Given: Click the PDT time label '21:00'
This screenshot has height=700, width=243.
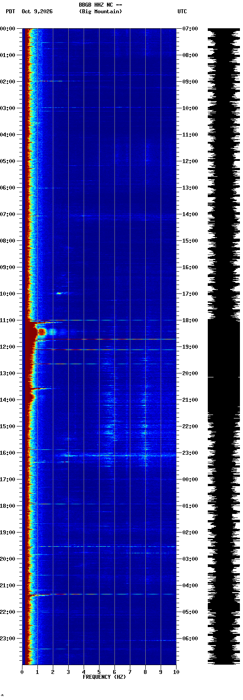Looking at the screenshot, I should [x=7, y=586].
